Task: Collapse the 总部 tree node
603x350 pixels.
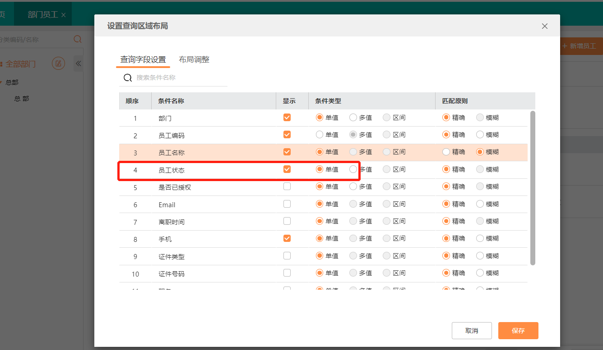Action: (x=1, y=82)
